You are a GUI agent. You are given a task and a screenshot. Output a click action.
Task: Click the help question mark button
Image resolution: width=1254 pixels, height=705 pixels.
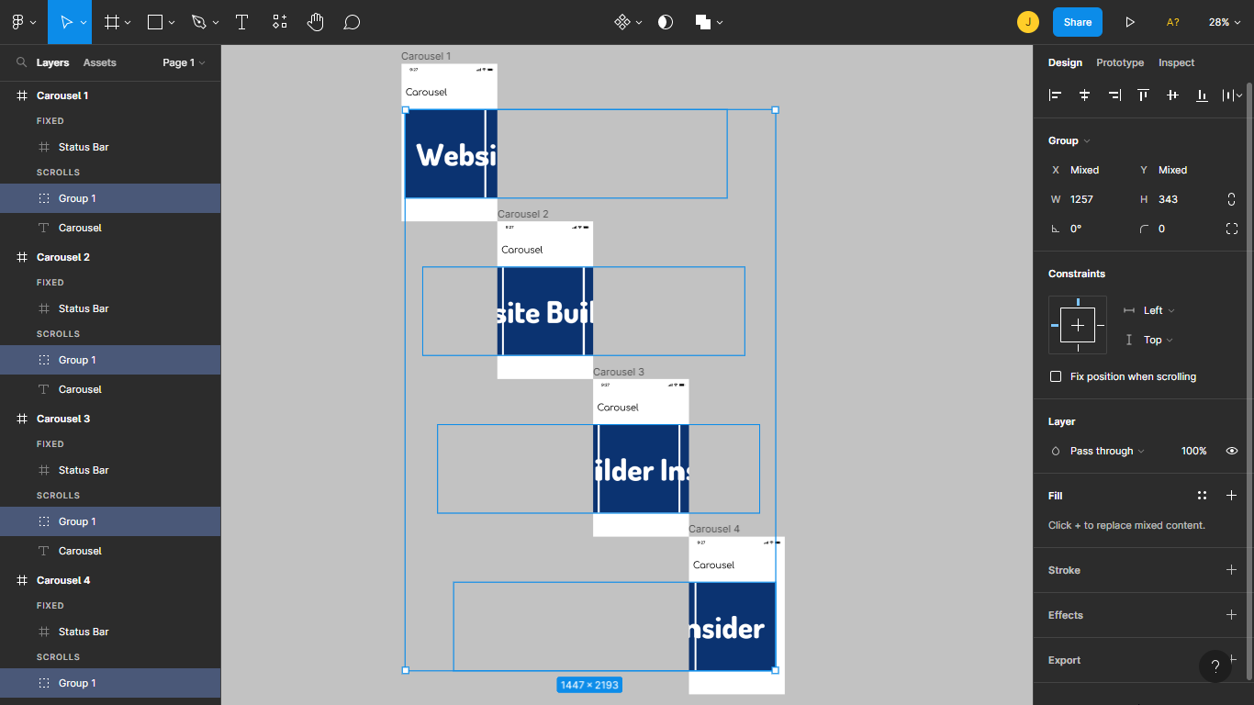click(1215, 666)
